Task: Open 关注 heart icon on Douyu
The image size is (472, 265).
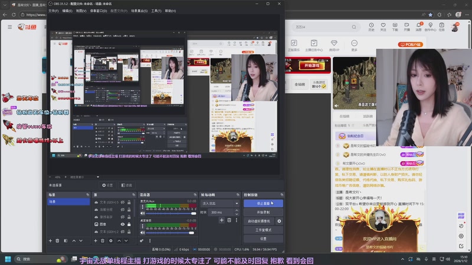Action: tap(383, 26)
